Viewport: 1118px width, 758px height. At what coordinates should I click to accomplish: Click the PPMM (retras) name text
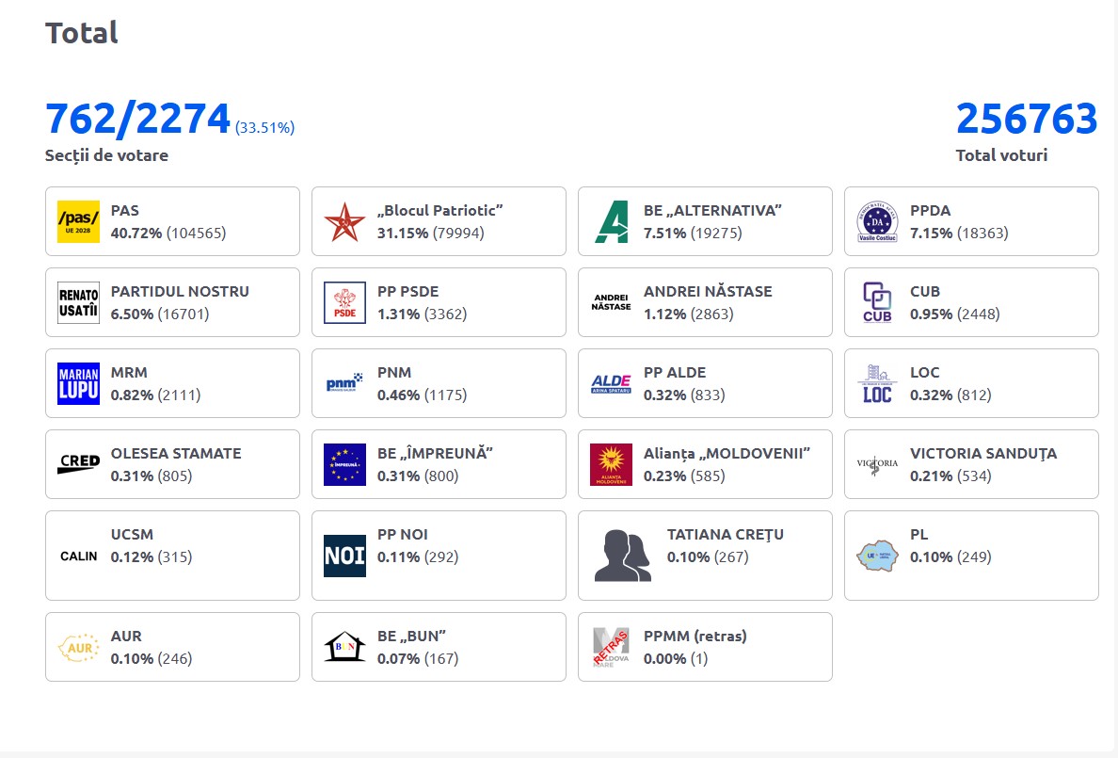[x=695, y=636]
